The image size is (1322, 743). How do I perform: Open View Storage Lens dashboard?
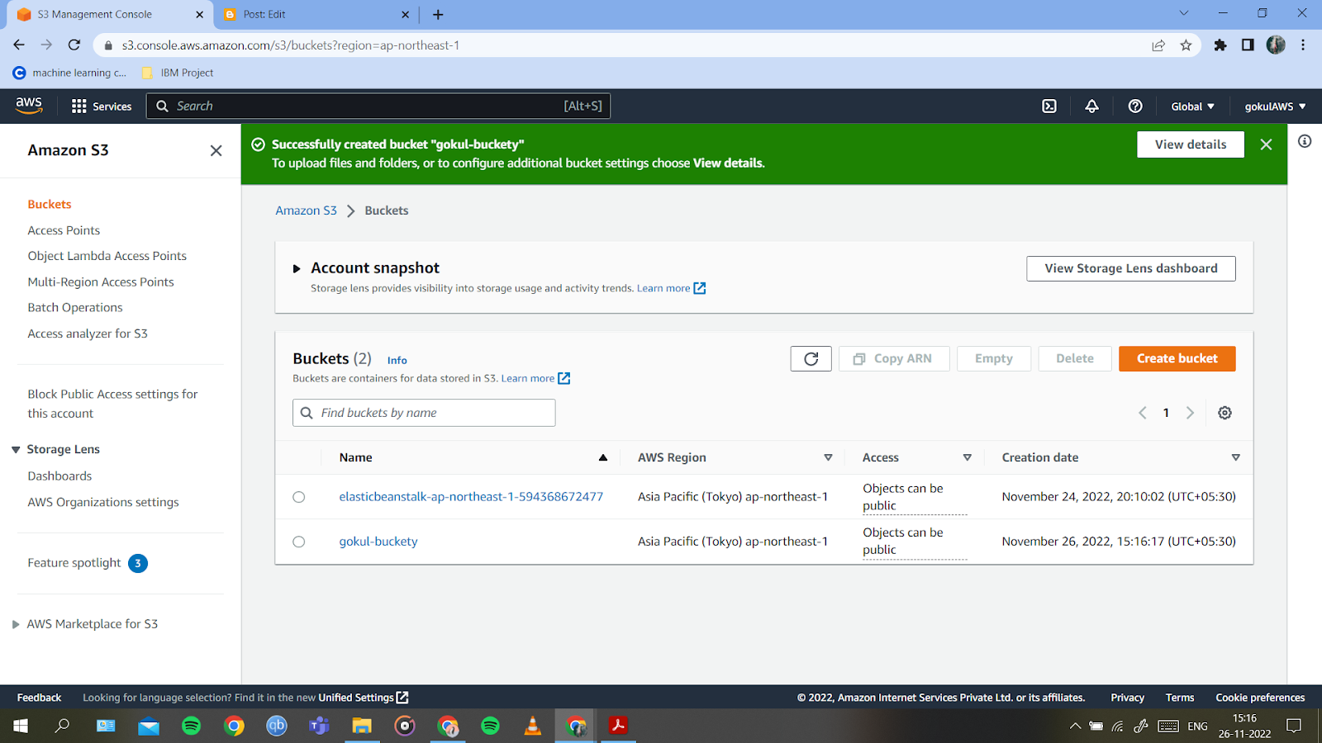(x=1131, y=269)
